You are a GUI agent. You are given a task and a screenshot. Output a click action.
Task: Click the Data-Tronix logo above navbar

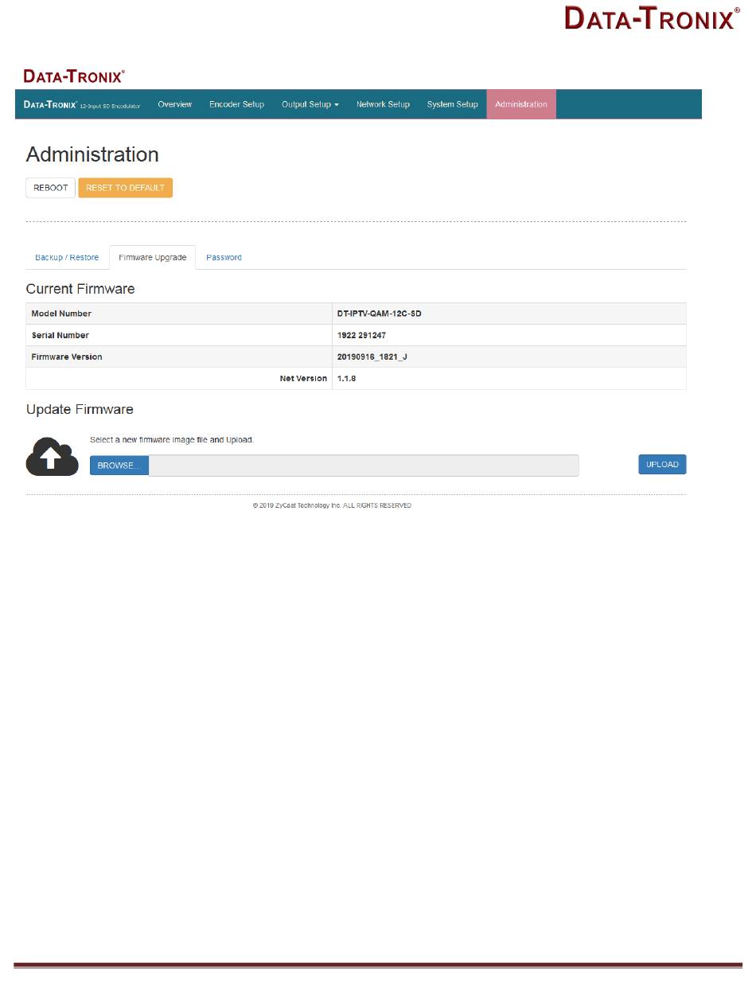[x=74, y=76]
